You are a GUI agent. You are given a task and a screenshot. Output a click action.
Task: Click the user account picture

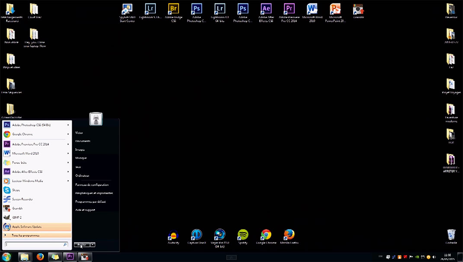point(96,119)
